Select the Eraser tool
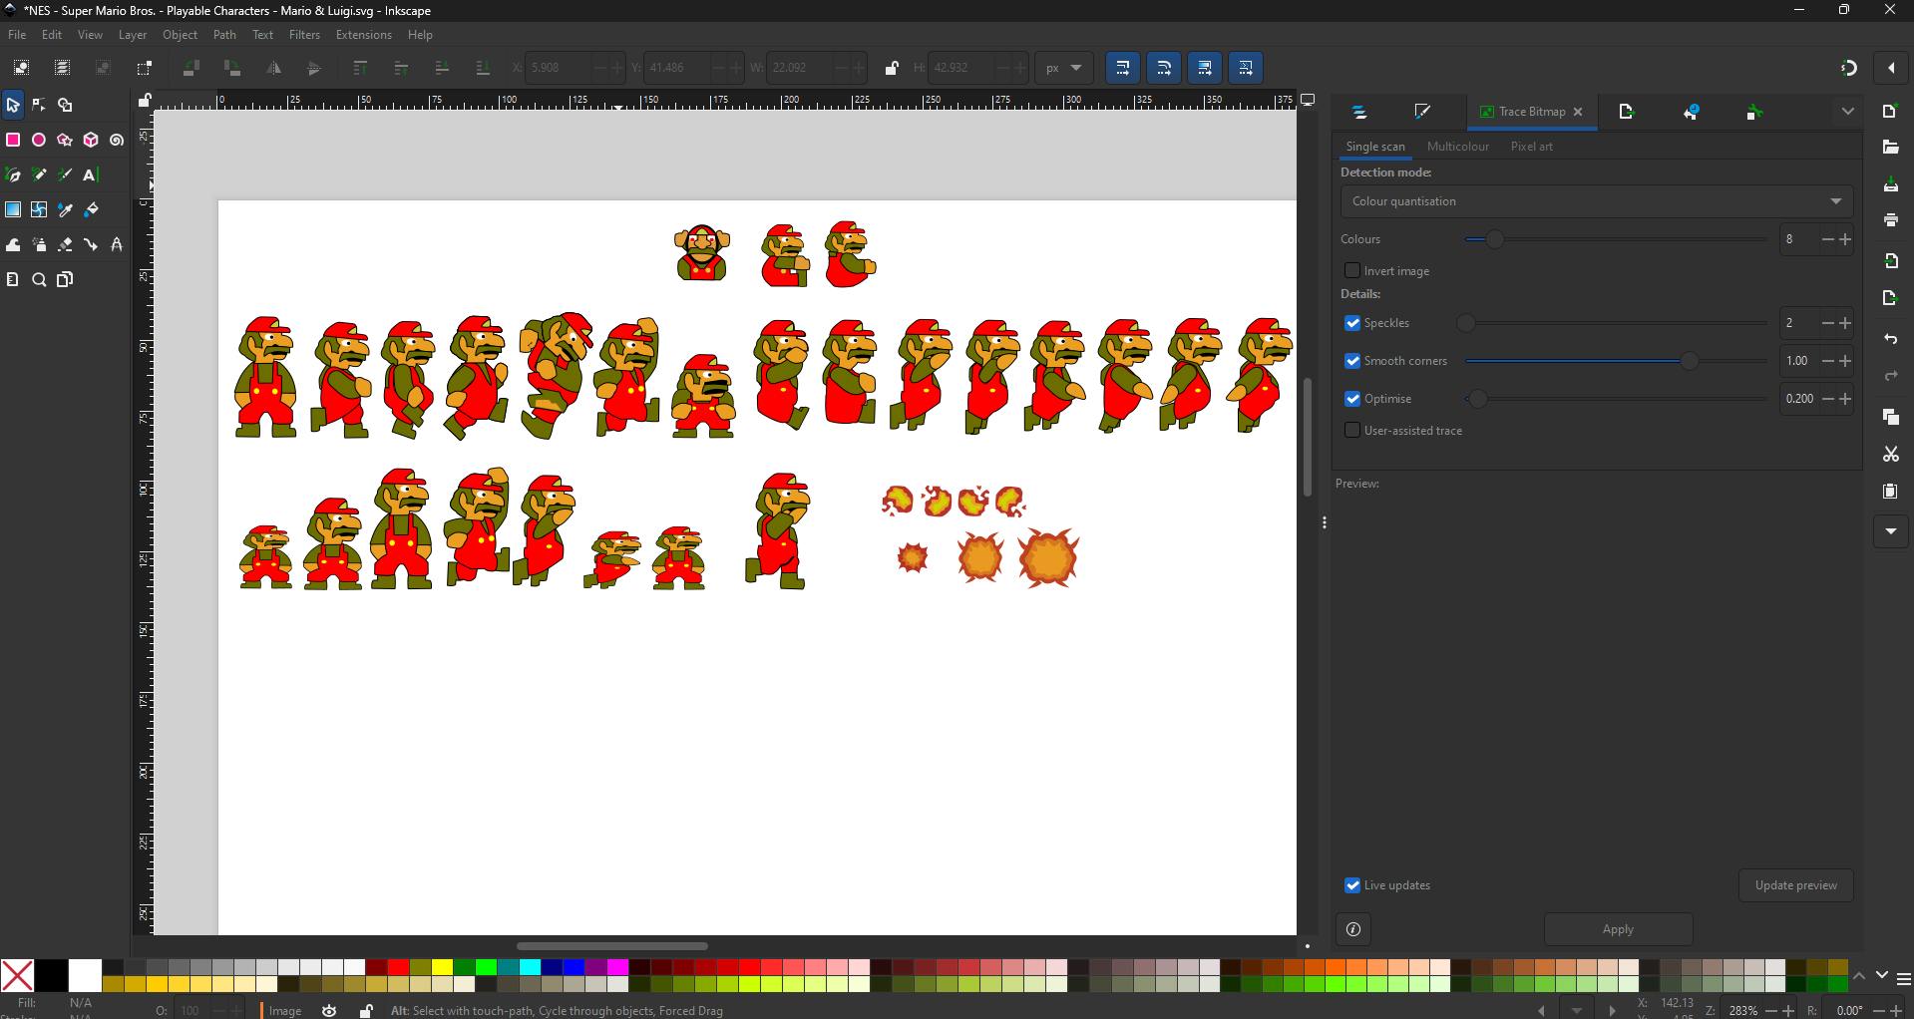Image resolution: width=1914 pixels, height=1019 pixels. 65,244
